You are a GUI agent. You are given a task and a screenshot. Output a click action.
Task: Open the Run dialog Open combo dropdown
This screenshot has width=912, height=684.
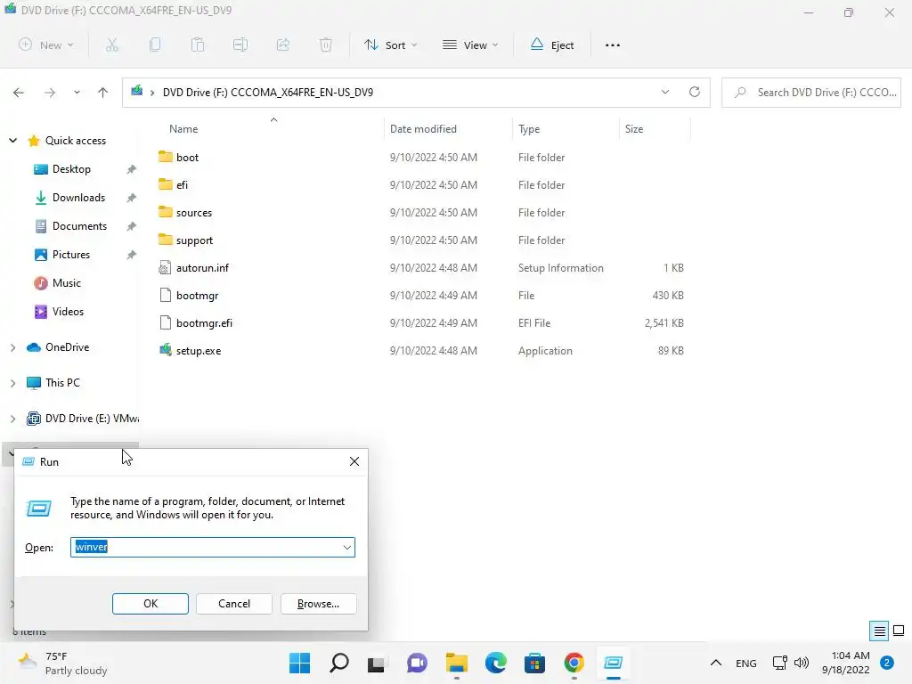click(347, 548)
